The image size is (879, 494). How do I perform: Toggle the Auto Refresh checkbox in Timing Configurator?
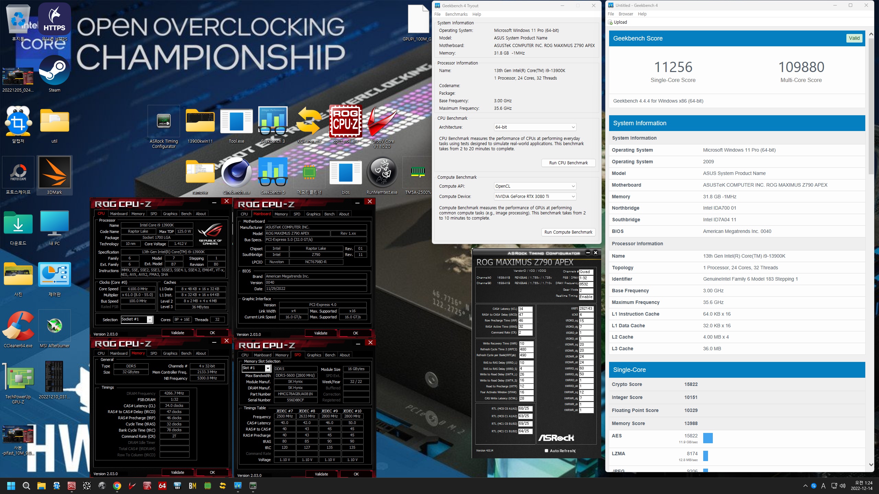tap(546, 451)
